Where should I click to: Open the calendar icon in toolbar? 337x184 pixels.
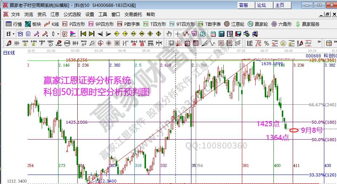[213, 34]
